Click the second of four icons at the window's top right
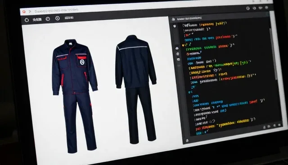288x165 pixels. click(254, 8)
